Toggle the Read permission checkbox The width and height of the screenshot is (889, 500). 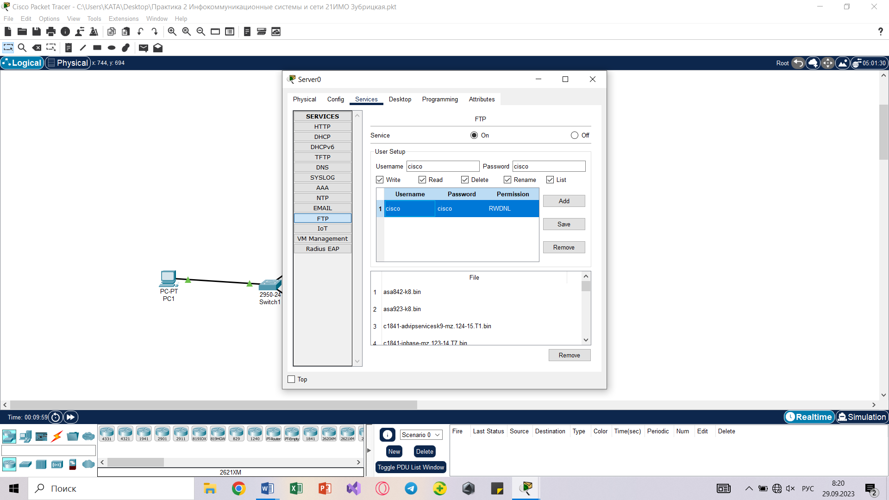(422, 180)
